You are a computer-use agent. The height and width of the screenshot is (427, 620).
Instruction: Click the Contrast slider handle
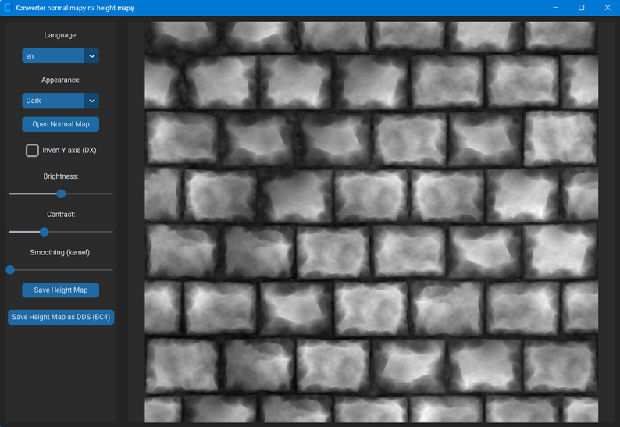(x=45, y=232)
